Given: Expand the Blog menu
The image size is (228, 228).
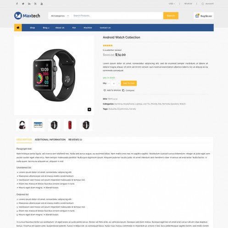Looking at the screenshot, I should click(46, 28).
